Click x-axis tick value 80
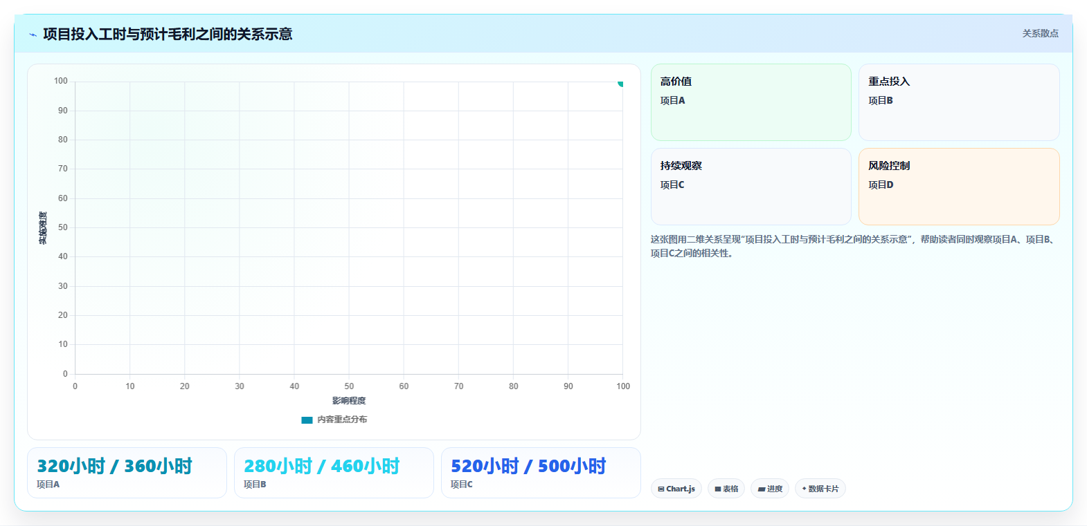 tap(513, 386)
